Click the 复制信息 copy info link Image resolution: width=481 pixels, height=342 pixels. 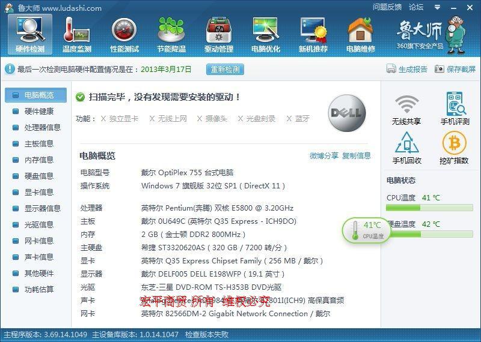[x=357, y=156]
